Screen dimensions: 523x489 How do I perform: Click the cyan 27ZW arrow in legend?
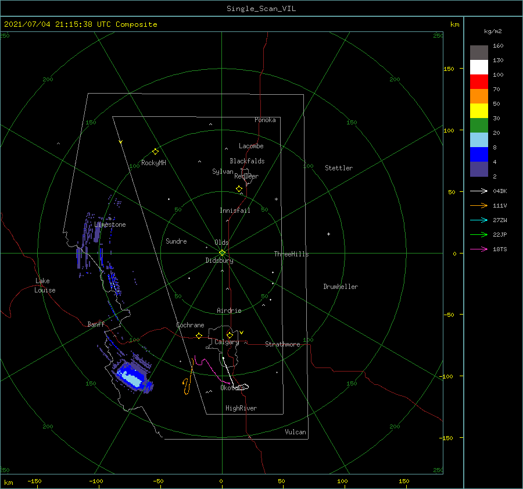click(x=479, y=220)
